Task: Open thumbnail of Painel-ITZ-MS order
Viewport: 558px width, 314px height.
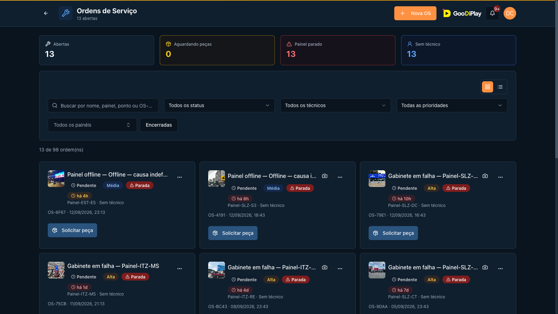Action: (x=56, y=270)
